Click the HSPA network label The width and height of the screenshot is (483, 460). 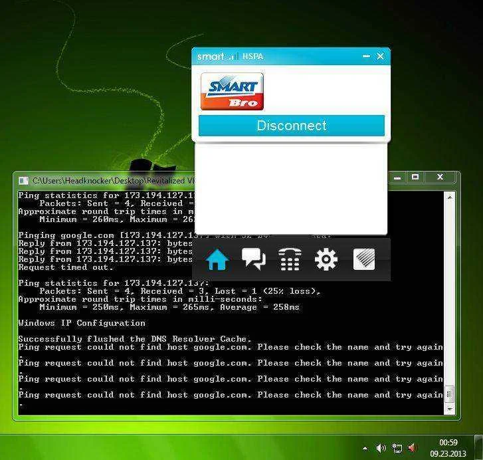(x=252, y=57)
